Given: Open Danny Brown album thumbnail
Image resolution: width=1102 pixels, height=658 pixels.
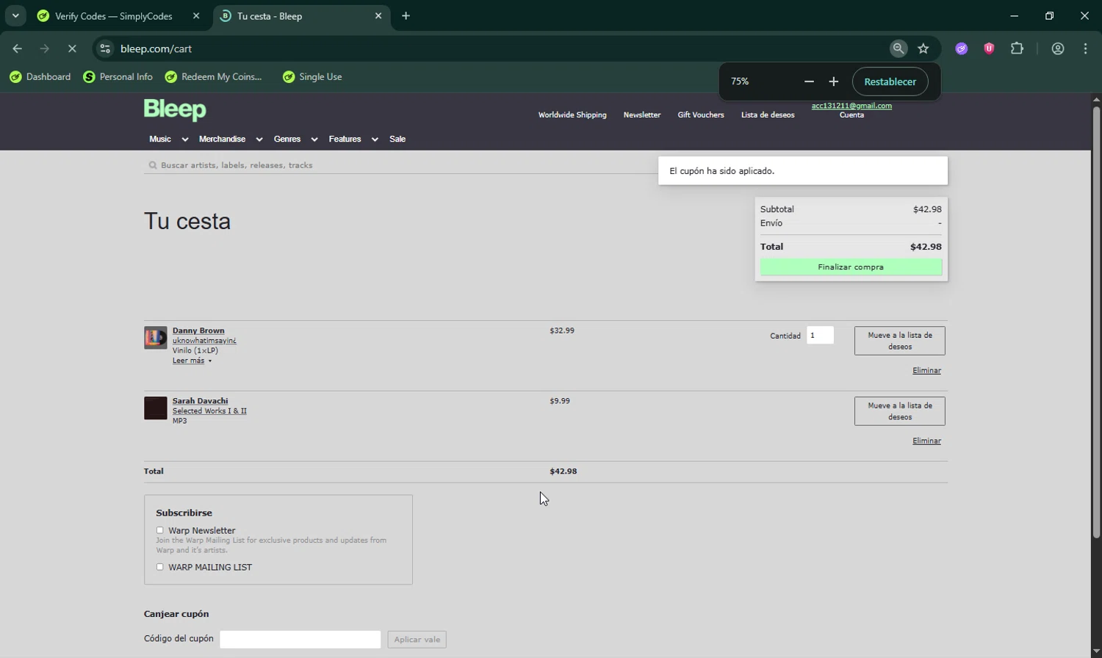Looking at the screenshot, I should point(156,338).
